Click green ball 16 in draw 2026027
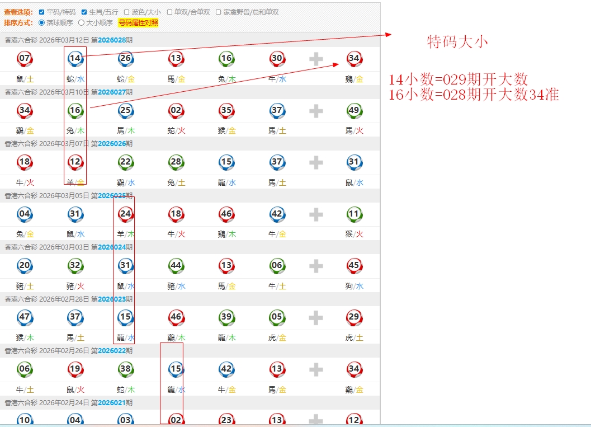 [x=75, y=110]
